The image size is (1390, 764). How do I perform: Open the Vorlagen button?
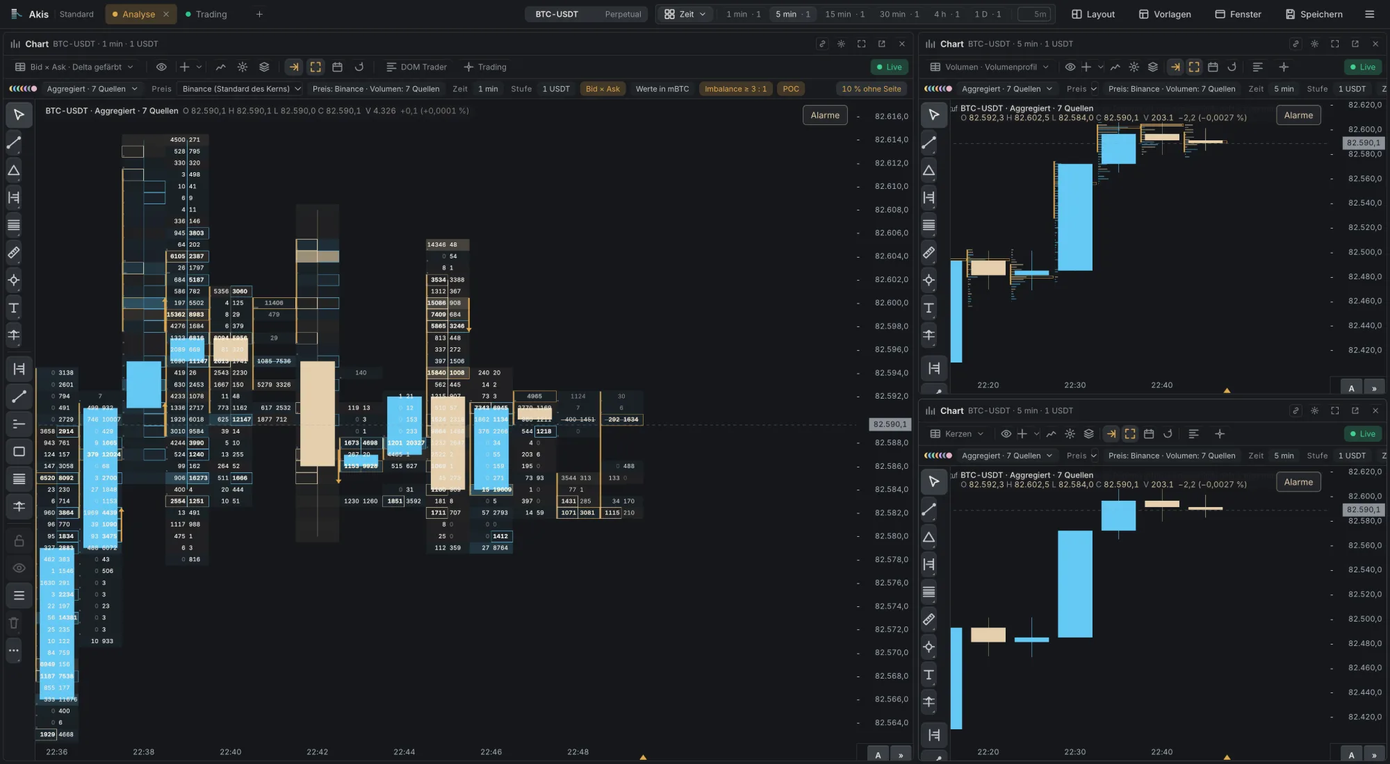point(1165,14)
